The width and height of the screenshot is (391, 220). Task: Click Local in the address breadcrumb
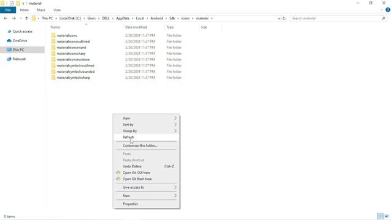pyautogui.click(x=140, y=18)
